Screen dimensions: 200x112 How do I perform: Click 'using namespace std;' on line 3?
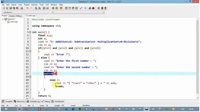point(47,26)
